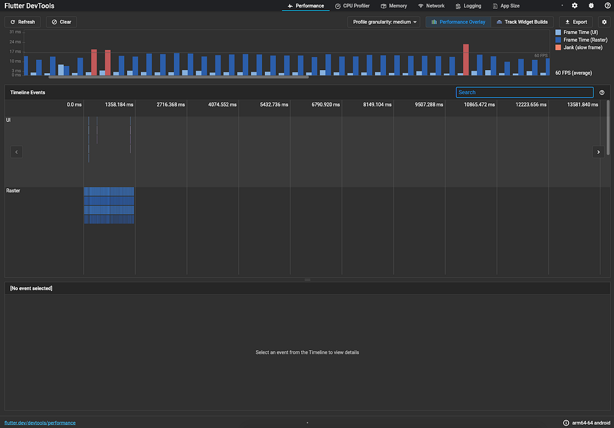Switch to the CPU Profiler tab
614x428 pixels.
(x=353, y=6)
